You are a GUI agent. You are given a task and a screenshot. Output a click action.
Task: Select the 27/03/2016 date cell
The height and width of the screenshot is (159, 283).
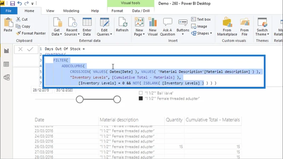(44, 152)
